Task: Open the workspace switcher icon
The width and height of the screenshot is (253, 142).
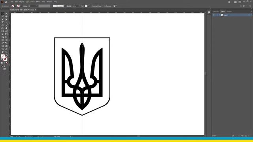Action: coord(240,2)
